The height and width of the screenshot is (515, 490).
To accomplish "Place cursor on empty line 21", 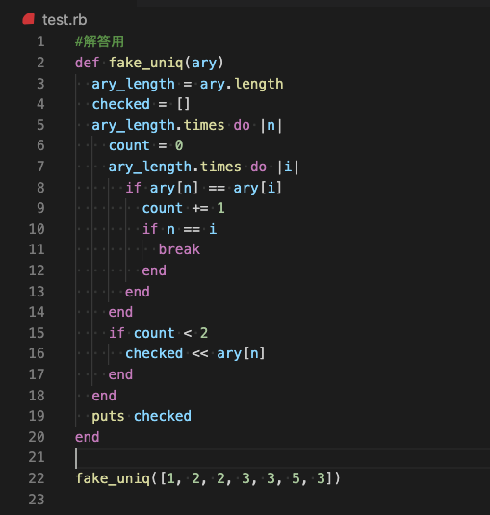I will point(282,458).
